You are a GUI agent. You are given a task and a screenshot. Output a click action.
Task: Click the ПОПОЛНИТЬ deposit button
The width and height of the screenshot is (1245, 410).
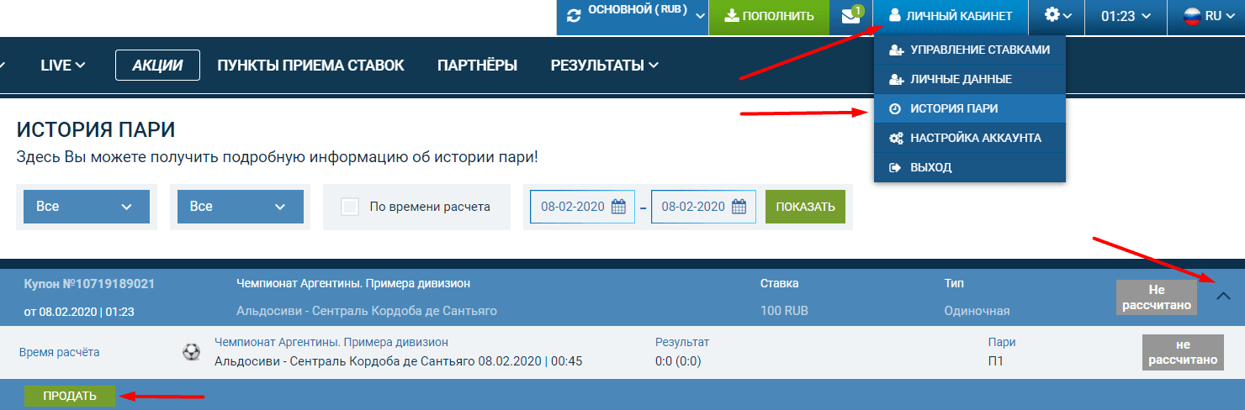(x=769, y=16)
